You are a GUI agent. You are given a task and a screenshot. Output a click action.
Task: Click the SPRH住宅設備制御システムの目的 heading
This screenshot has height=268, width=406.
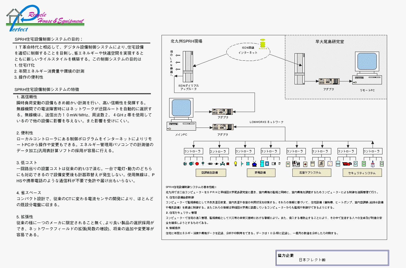pos(49,39)
